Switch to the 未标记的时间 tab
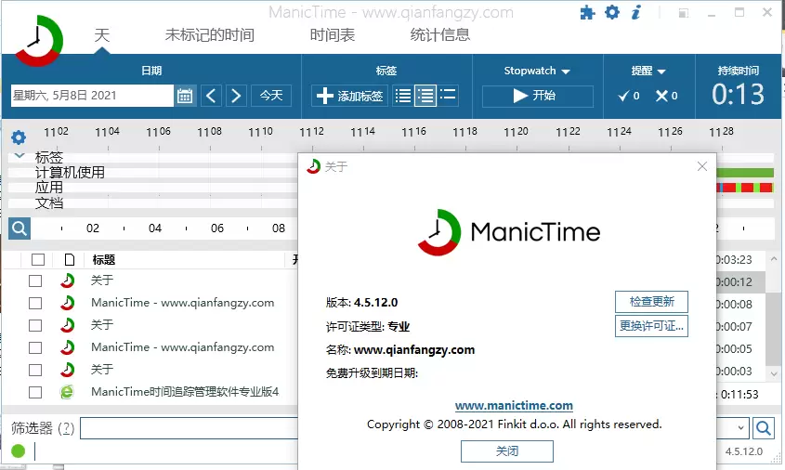Viewport: 785px width, 470px height. 210,35
